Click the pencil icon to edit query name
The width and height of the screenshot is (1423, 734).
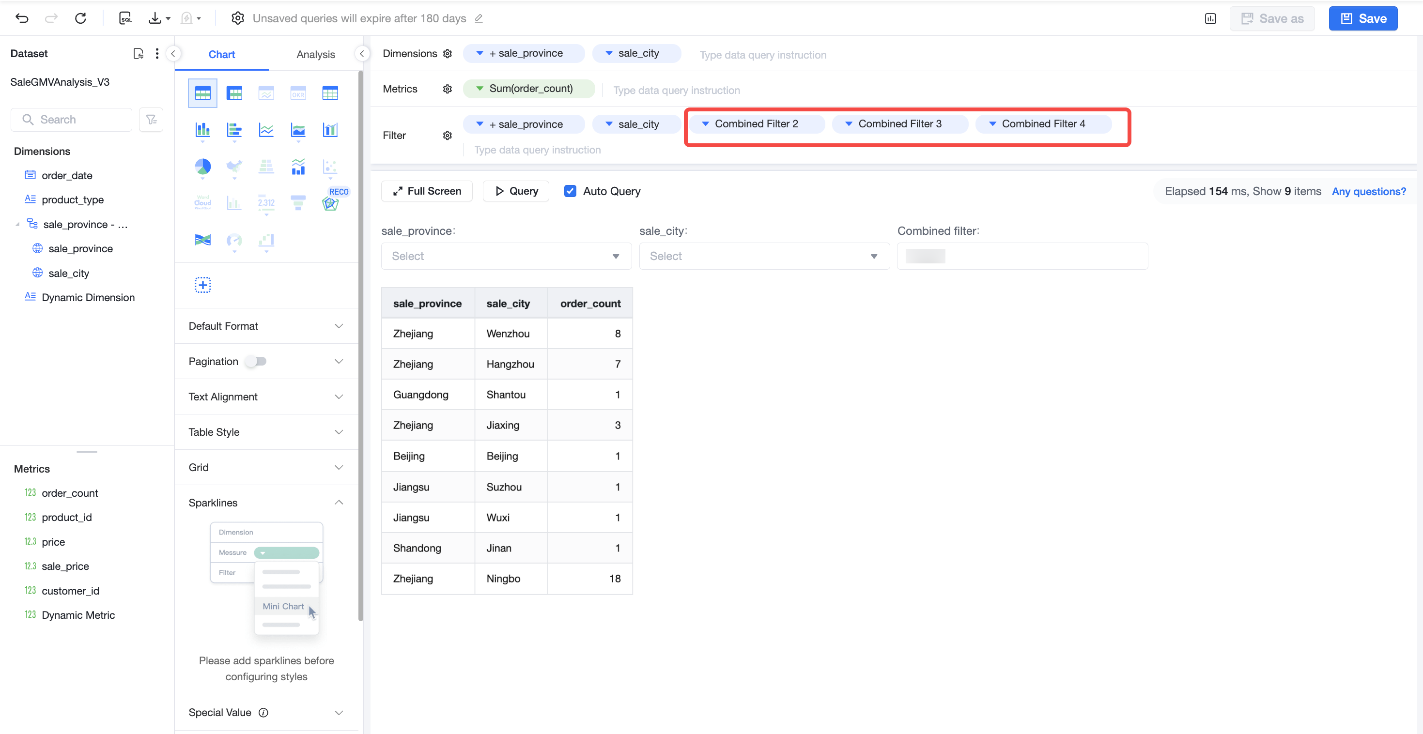[x=479, y=18]
